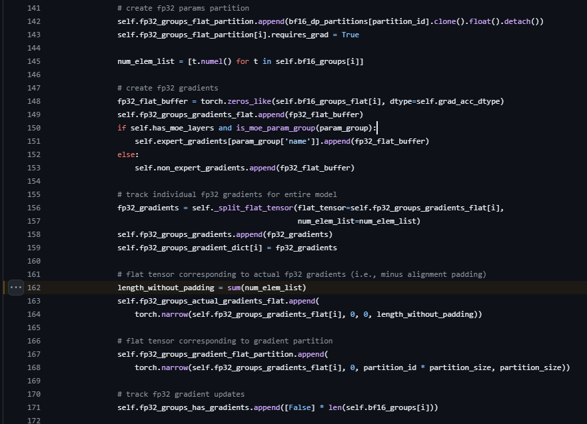
Task: Select line number 150
Action: tap(33, 128)
